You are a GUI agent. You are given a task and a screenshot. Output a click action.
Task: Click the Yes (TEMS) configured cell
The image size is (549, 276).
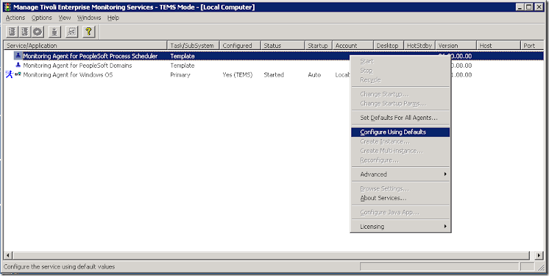237,75
